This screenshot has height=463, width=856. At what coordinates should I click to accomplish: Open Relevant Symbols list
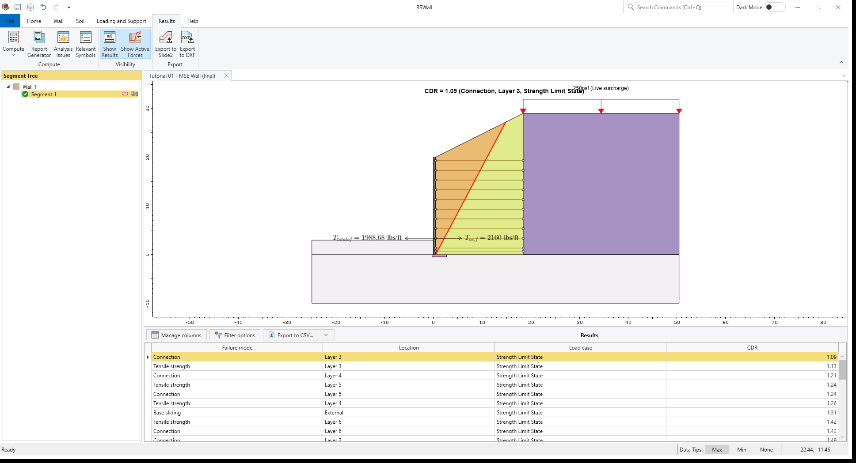click(x=86, y=44)
